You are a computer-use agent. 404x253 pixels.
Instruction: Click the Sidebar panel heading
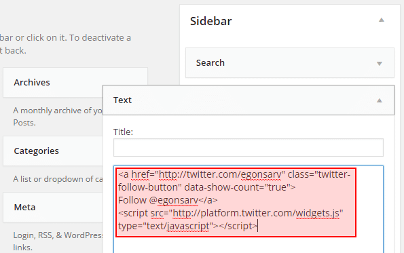tap(210, 21)
